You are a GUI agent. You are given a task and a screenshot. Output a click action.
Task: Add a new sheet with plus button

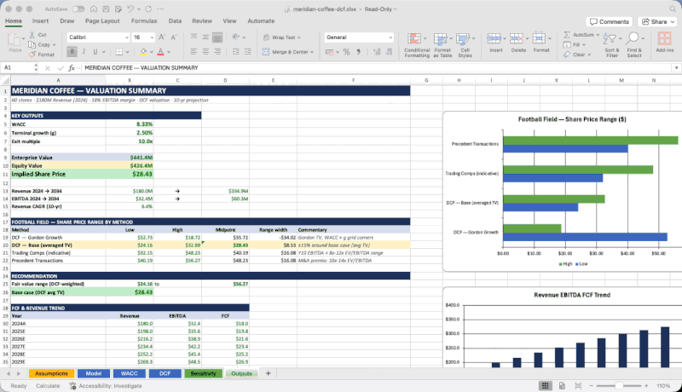click(x=268, y=373)
